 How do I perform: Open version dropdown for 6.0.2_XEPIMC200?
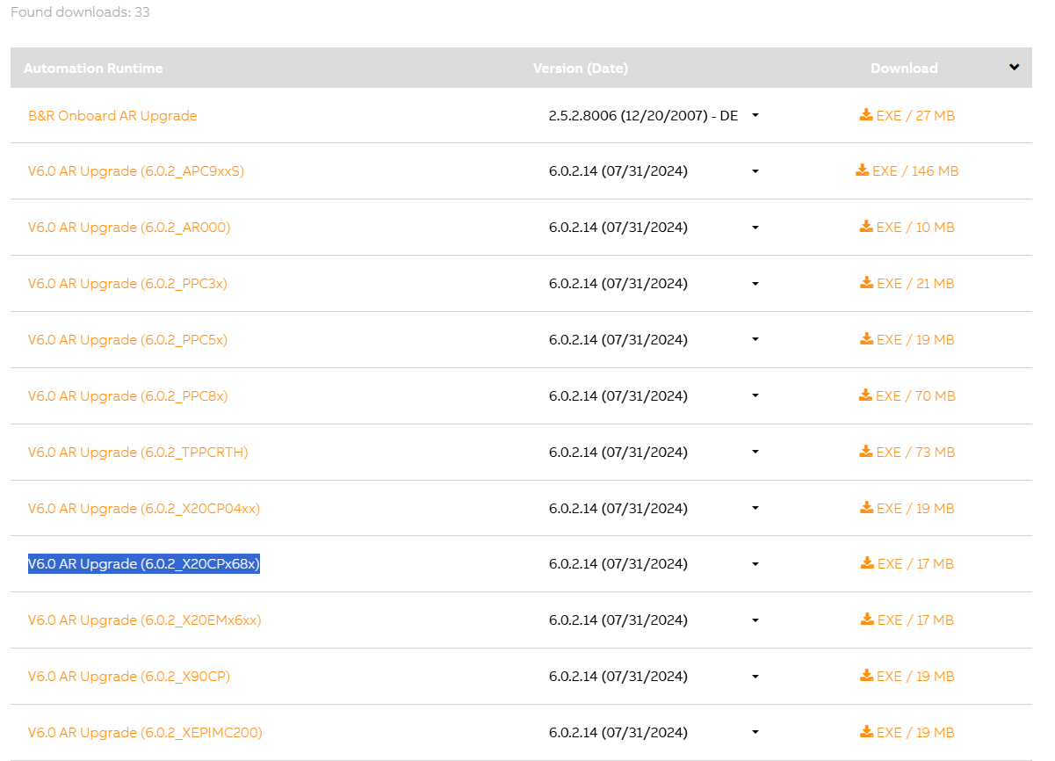pyautogui.click(x=755, y=733)
